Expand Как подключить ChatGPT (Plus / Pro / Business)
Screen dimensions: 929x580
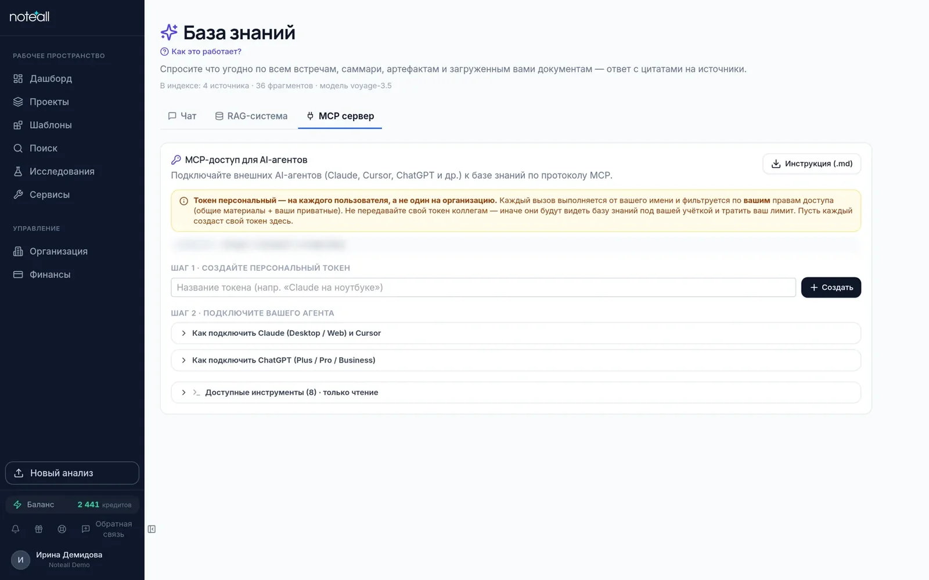(x=516, y=360)
